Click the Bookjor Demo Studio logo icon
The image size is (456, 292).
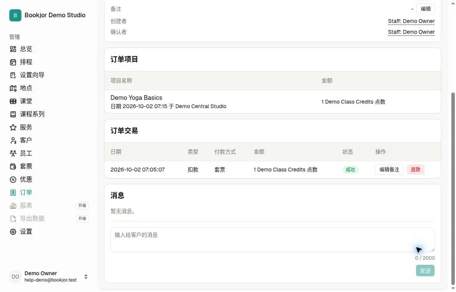pos(15,15)
